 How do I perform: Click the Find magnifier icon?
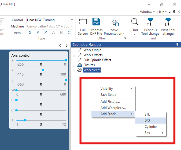tap(134, 22)
